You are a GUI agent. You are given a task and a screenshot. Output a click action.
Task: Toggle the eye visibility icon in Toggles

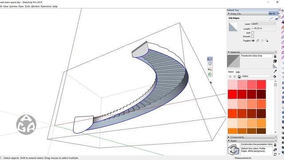(253, 41)
